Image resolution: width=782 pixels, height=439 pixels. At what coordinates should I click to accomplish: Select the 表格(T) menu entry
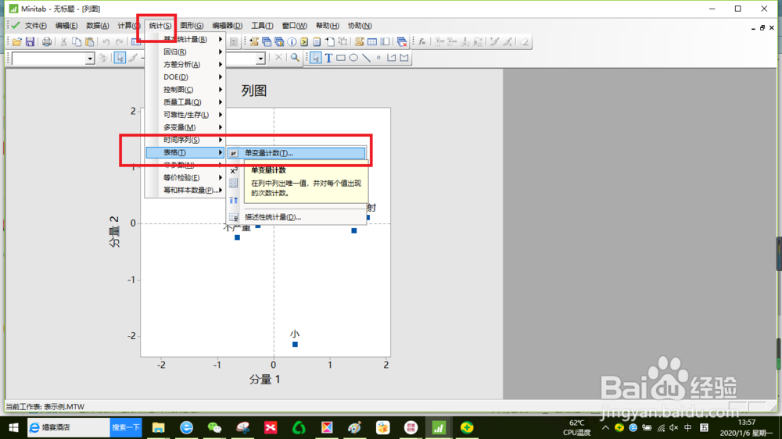click(x=185, y=152)
